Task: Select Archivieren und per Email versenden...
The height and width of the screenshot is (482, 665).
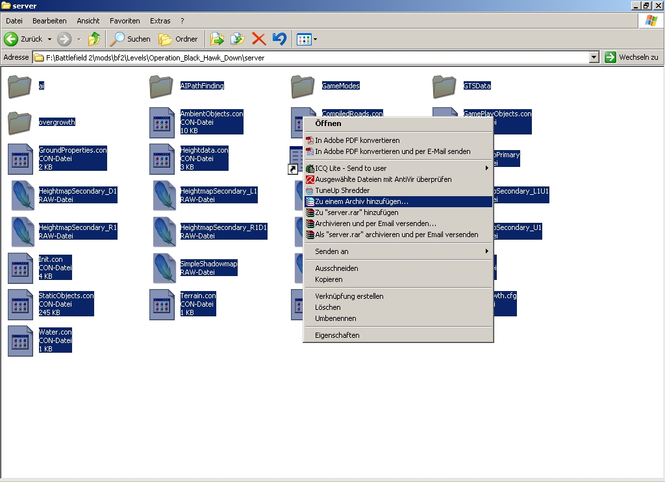Action: pos(398,223)
